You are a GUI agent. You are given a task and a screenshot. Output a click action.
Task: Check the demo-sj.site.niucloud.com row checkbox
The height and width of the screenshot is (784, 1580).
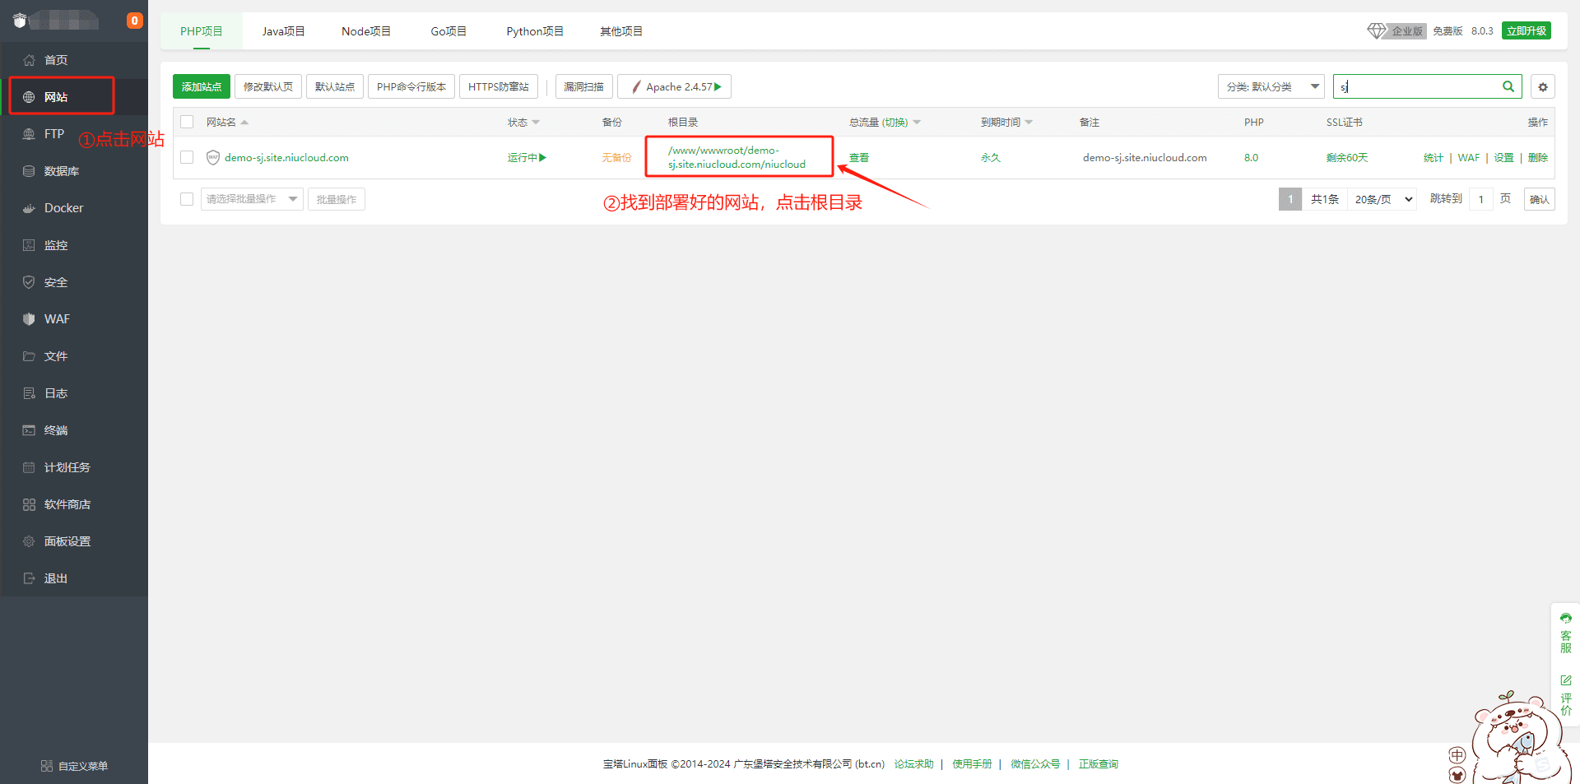[x=187, y=157]
